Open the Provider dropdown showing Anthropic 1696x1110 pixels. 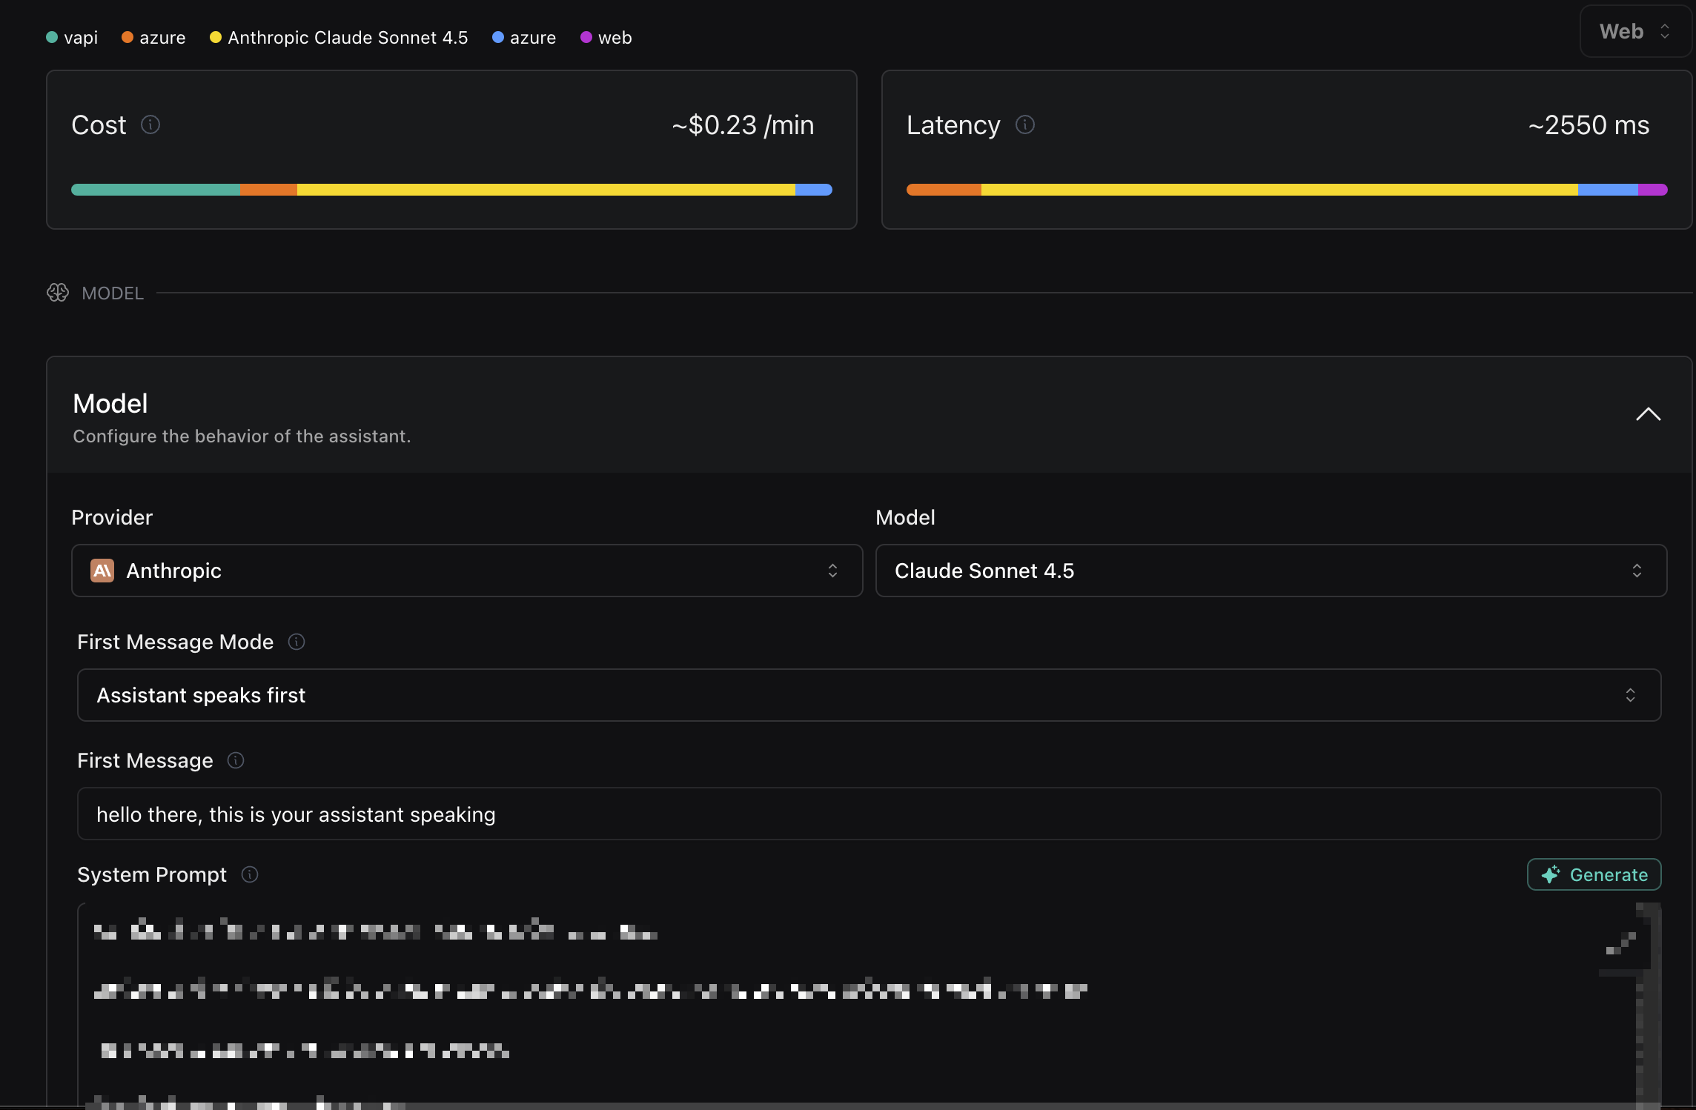pyautogui.click(x=467, y=571)
